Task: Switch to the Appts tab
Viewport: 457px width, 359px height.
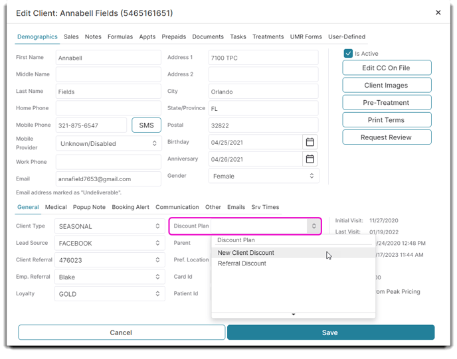Action: (x=147, y=36)
